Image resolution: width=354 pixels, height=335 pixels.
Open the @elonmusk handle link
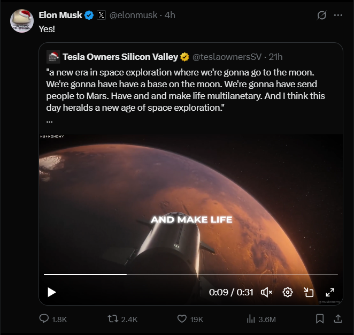[134, 15]
